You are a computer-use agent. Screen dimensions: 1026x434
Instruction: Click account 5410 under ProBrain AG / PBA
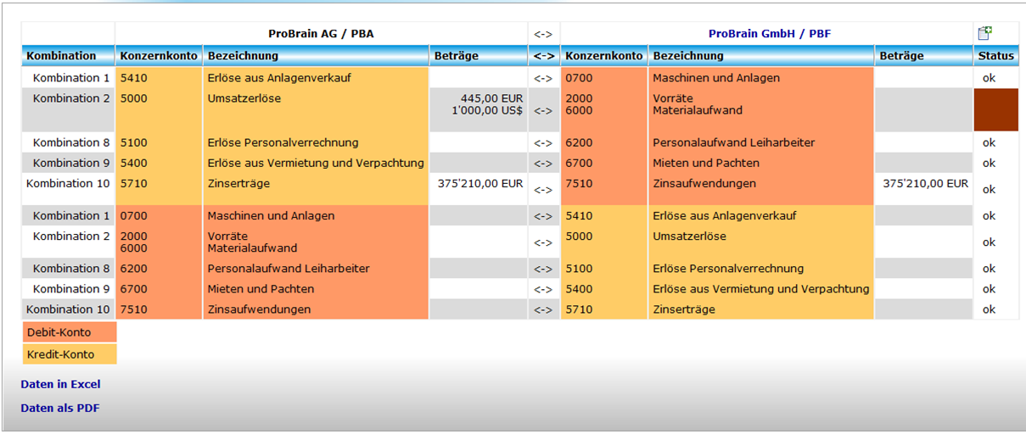coord(133,78)
